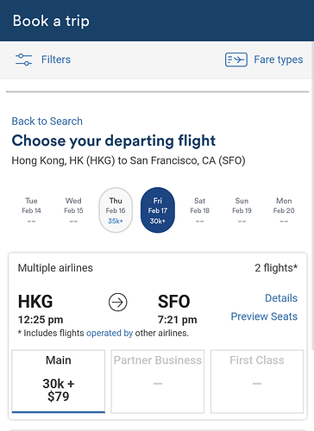Open Fare types text link

[x=279, y=59]
